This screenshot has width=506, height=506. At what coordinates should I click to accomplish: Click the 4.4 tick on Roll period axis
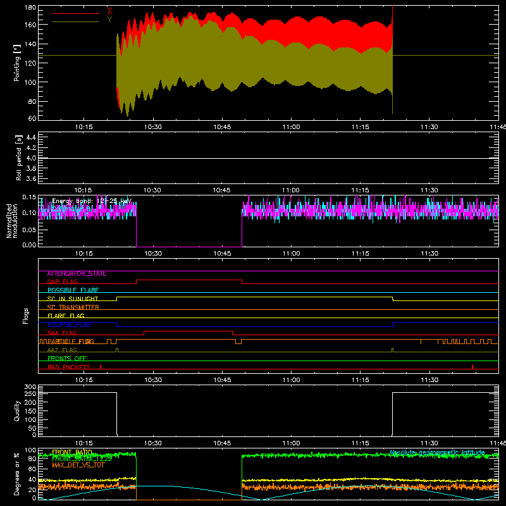pos(31,137)
